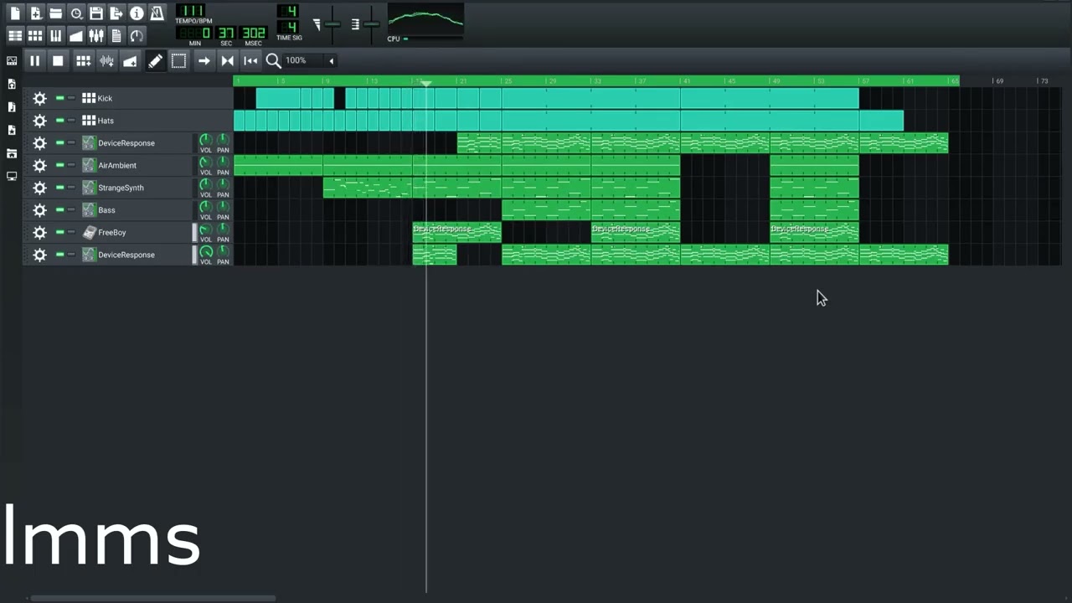This screenshot has height=603, width=1072.
Task: Click the master volume slider
Action: tap(332, 24)
